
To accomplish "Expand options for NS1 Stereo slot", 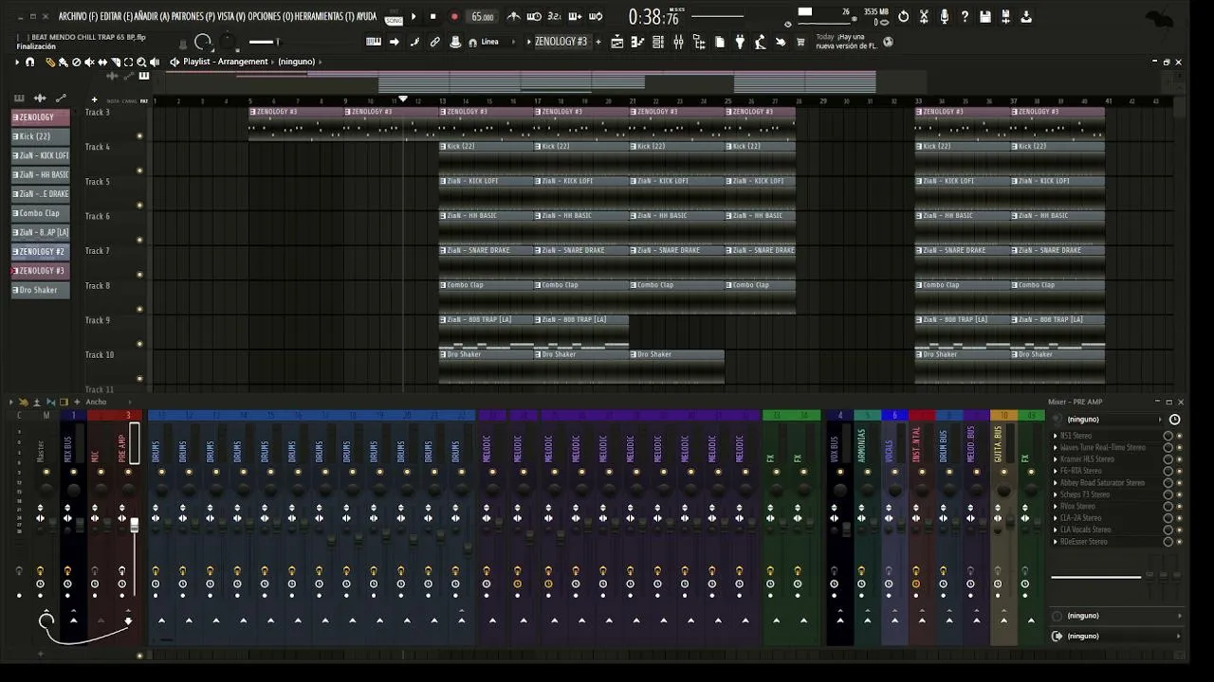I will pyautogui.click(x=1056, y=436).
